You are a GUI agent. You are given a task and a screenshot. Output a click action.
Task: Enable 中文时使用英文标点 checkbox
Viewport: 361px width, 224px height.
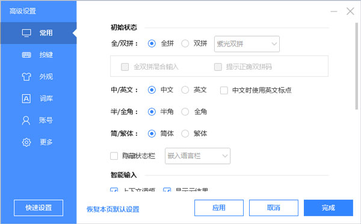tap(224, 90)
